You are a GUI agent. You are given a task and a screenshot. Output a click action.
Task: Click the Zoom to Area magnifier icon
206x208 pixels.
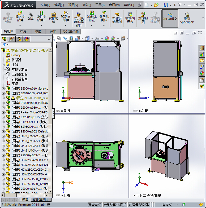pos(59,38)
